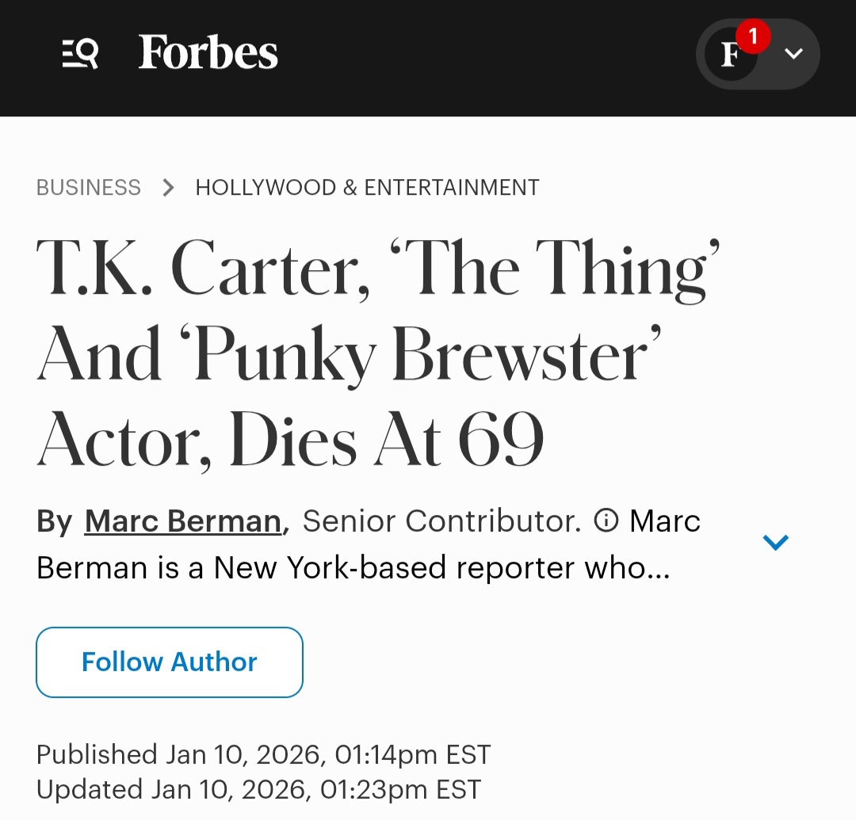Open the HOLLYWOOD & ENTERTAINMENT breadcrumb
856x820 pixels.
click(367, 188)
